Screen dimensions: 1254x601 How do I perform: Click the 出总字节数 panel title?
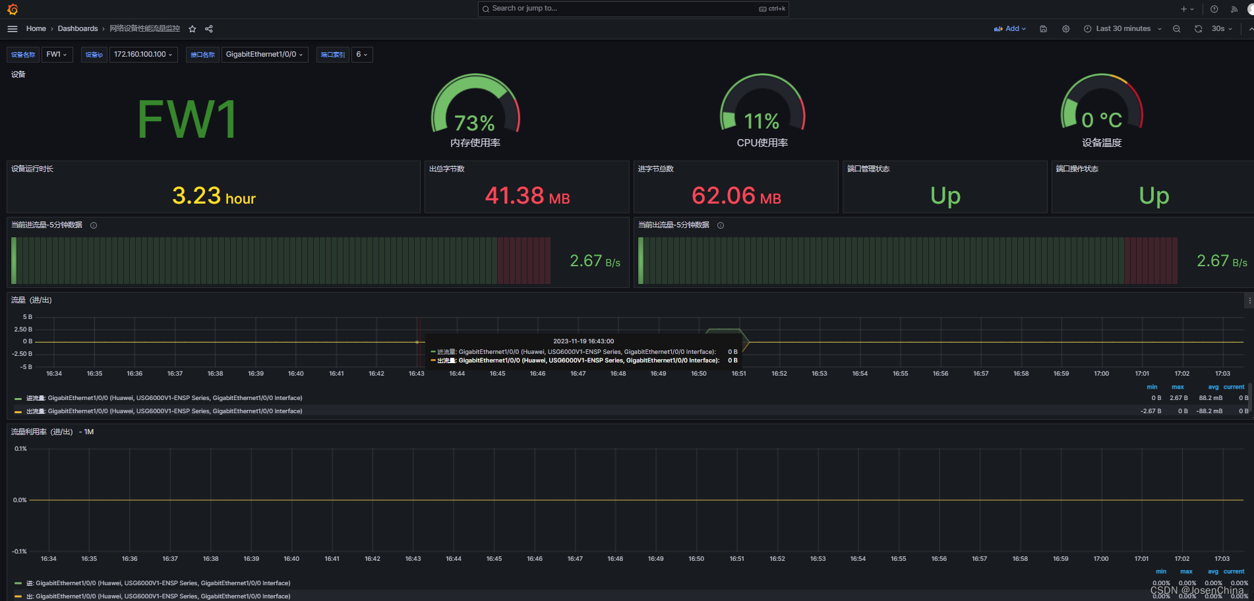point(446,169)
